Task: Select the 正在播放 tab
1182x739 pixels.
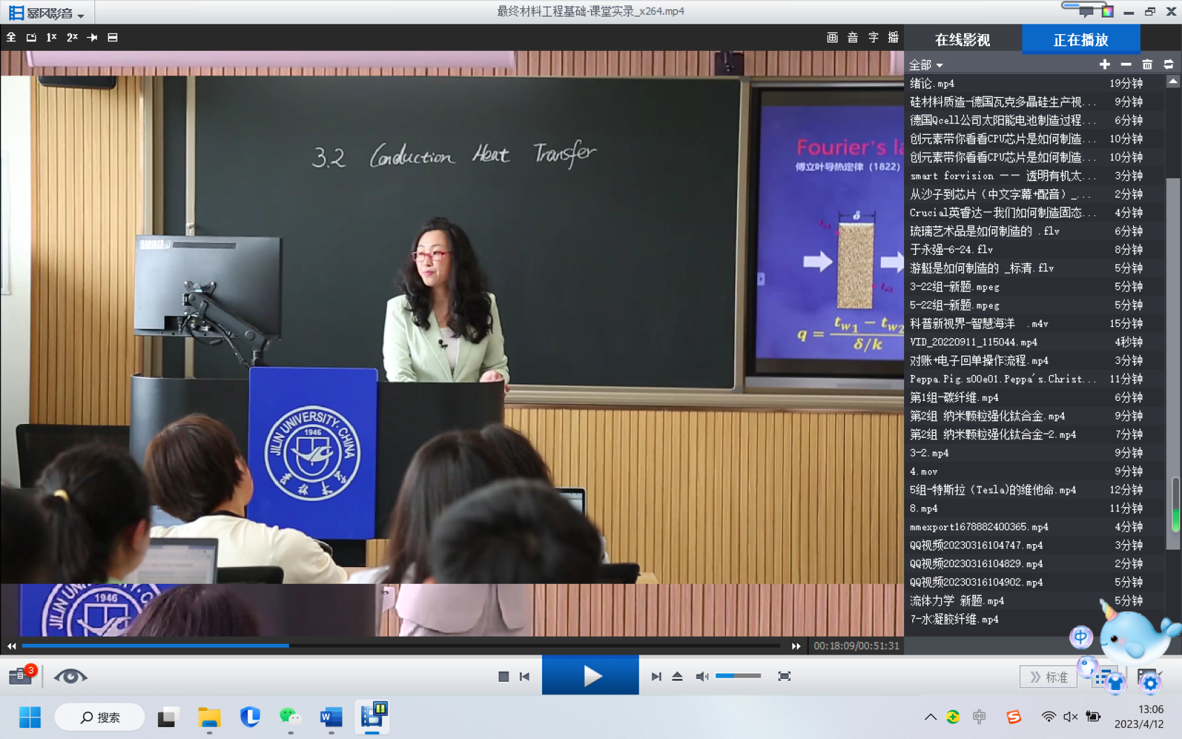Action: point(1081,40)
